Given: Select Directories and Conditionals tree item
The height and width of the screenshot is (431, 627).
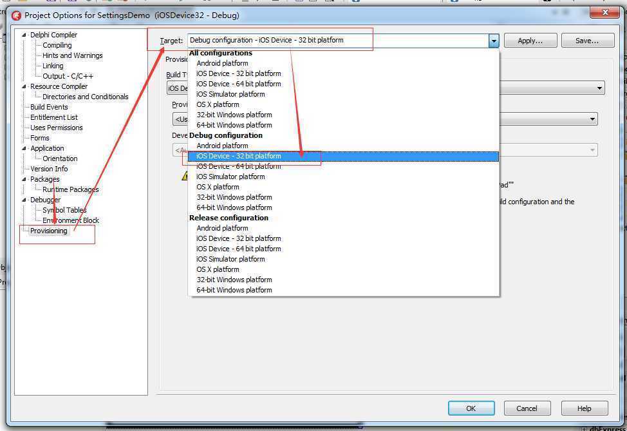Looking at the screenshot, I should coord(85,97).
